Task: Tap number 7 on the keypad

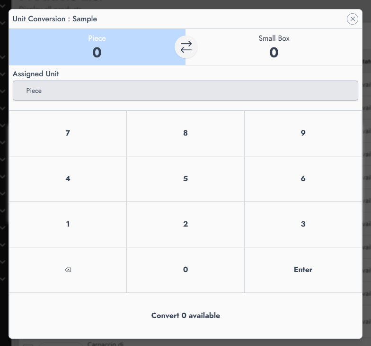Action: [x=68, y=133]
